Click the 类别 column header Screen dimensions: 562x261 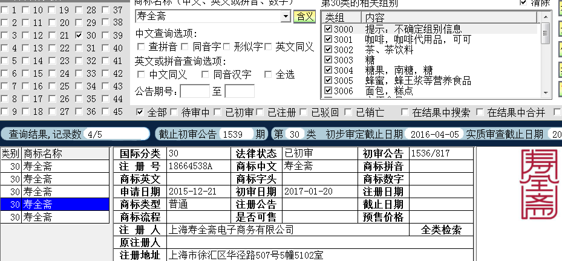click(x=11, y=153)
